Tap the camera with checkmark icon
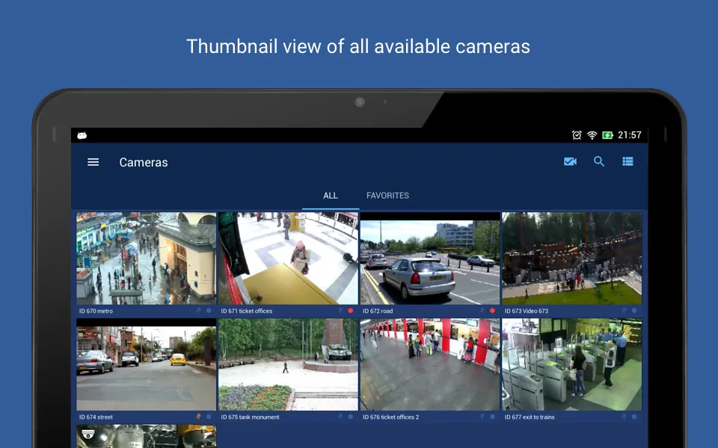Image resolution: width=718 pixels, height=448 pixels. point(570,161)
